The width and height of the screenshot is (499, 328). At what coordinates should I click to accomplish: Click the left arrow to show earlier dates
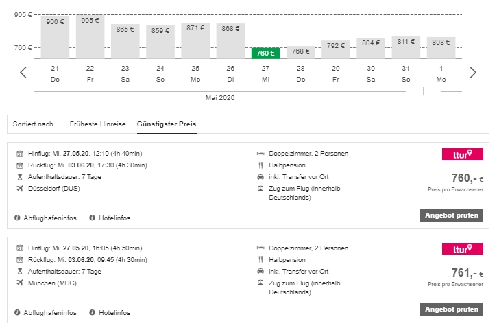23,73
